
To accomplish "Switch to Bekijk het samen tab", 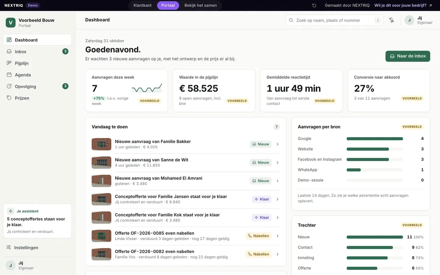I will pyautogui.click(x=200, y=5).
